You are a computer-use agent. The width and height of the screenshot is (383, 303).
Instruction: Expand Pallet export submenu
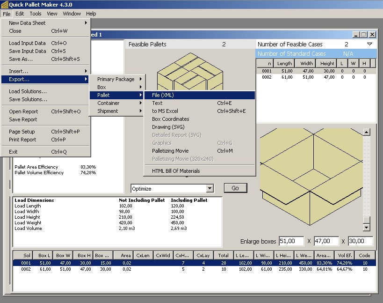(117, 95)
